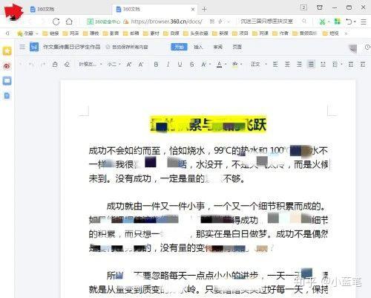Align text center
371x298 pixels.
(287, 65)
